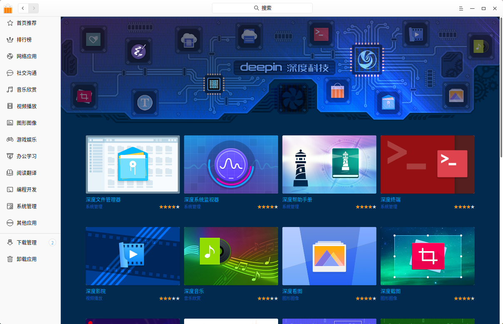Select the 阅读翻译 book icon

pyautogui.click(x=10, y=173)
